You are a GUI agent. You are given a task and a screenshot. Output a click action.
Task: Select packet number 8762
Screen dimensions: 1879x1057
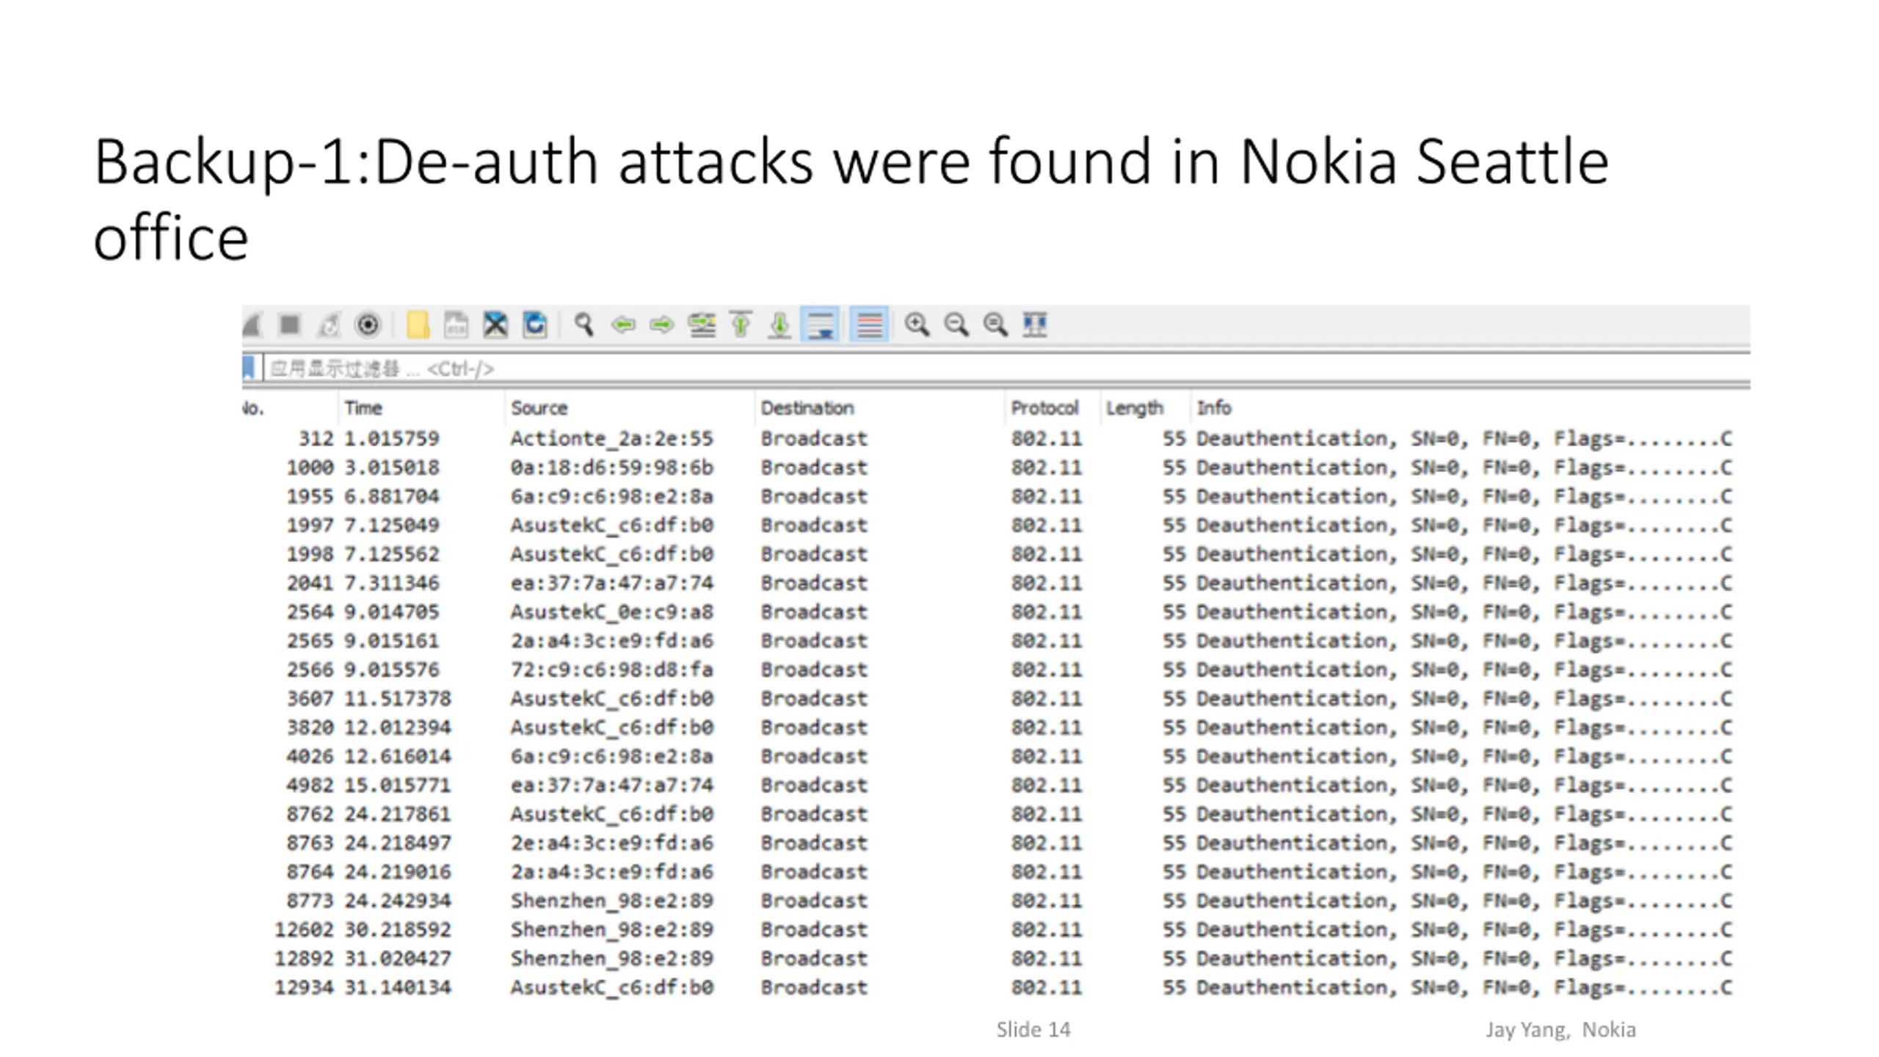[310, 814]
